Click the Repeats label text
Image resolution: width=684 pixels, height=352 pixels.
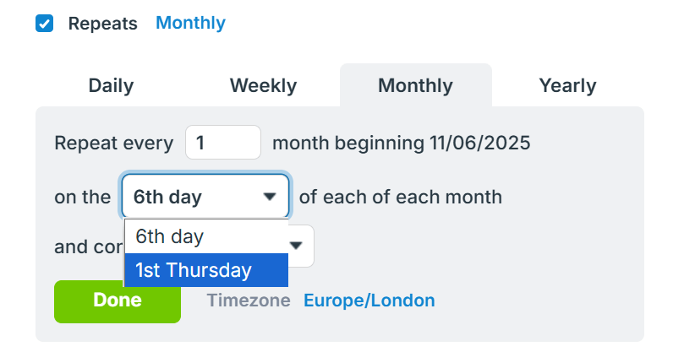[102, 24]
